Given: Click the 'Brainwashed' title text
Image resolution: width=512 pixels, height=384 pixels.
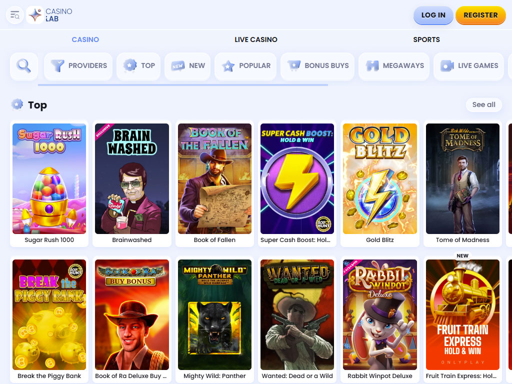Looking at the screenshot, I should [132, 240].
